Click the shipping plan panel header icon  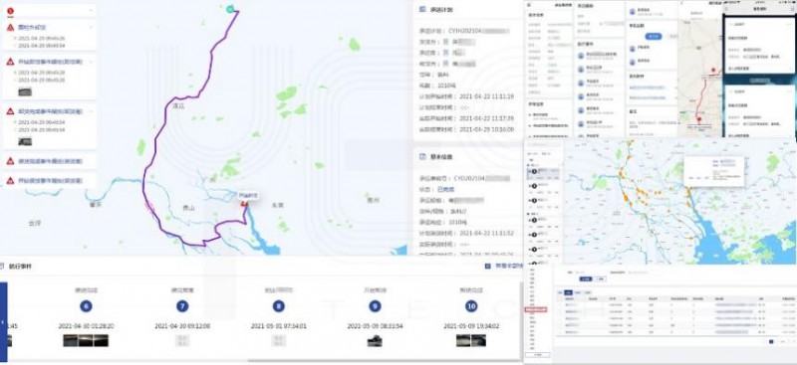pyautogui.click(x=422, y=10)
